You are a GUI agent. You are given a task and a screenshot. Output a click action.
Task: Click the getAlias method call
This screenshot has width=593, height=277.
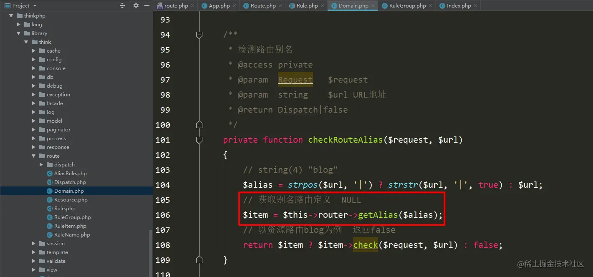[378, 215]
